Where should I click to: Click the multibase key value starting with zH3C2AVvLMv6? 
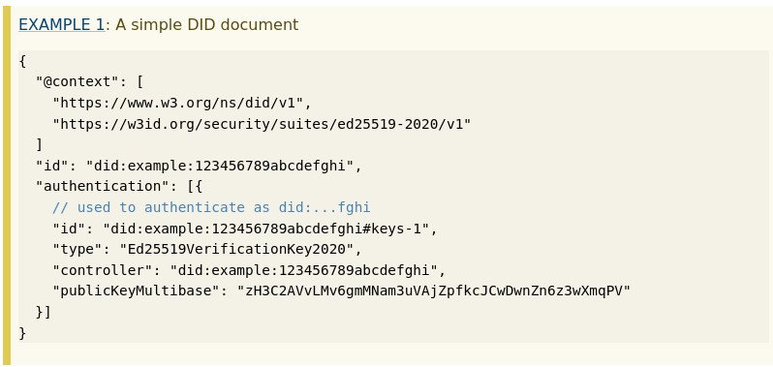pos(434,291)
